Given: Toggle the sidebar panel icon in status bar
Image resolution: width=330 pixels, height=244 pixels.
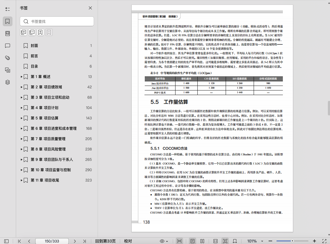Looking at the screenshot, I should pos(6,241).
